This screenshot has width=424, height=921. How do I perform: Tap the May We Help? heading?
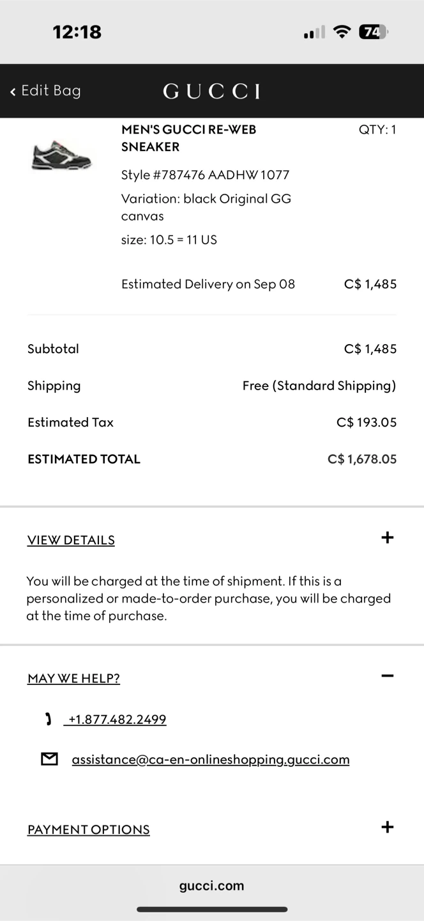pos(73,678)
